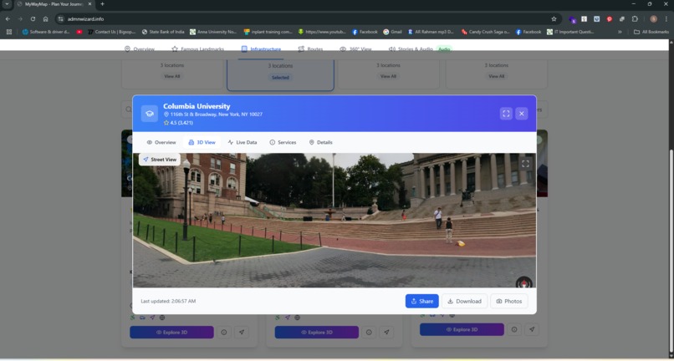
Task: Switch to the Live Data tab
Action: click(x=243, y=142)
